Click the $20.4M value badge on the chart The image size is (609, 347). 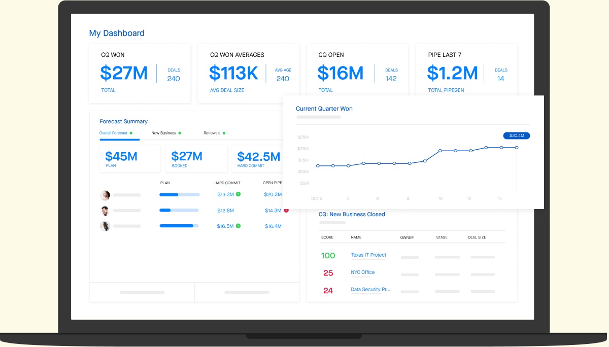517,135
